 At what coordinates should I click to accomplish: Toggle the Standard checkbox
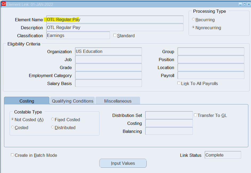(115, 35)
